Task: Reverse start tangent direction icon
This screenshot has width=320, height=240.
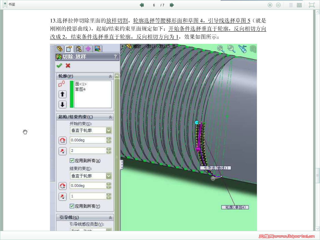Action: (x=62, y=151)
